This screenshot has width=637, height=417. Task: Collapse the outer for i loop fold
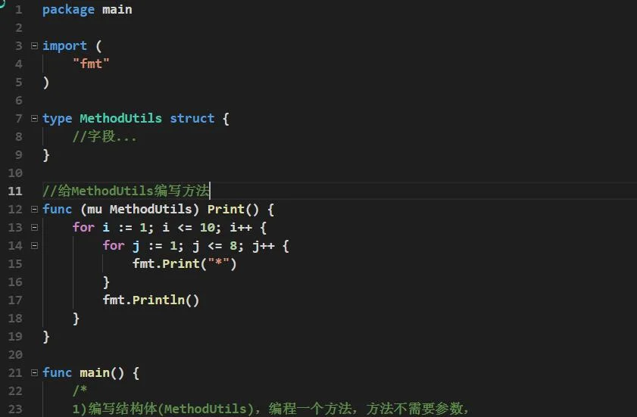35,227
